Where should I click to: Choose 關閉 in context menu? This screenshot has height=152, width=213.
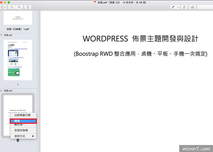(23, 121)
